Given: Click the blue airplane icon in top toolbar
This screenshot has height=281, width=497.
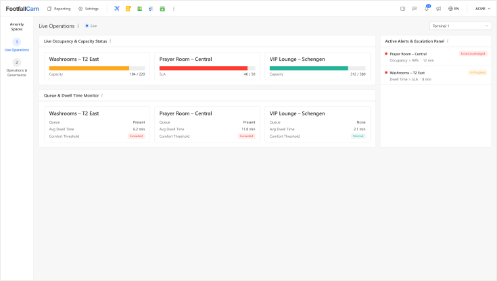Looking at the screenshot, I should pos(117,9).
